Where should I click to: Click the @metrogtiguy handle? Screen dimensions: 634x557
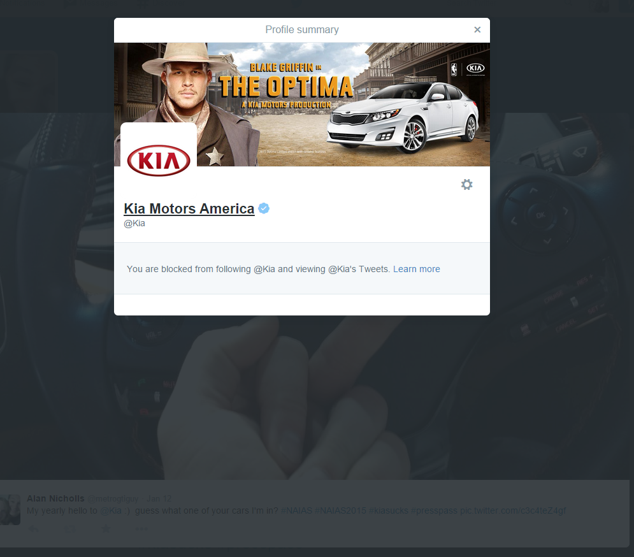click(113, 499)
